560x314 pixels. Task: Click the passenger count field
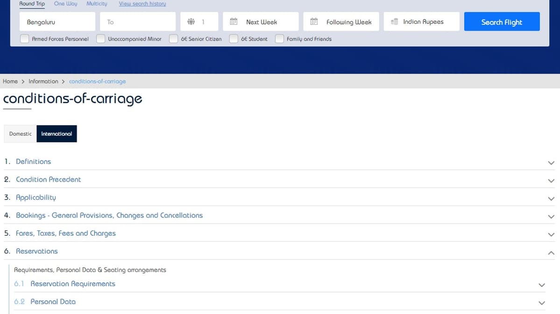point(199,21)
